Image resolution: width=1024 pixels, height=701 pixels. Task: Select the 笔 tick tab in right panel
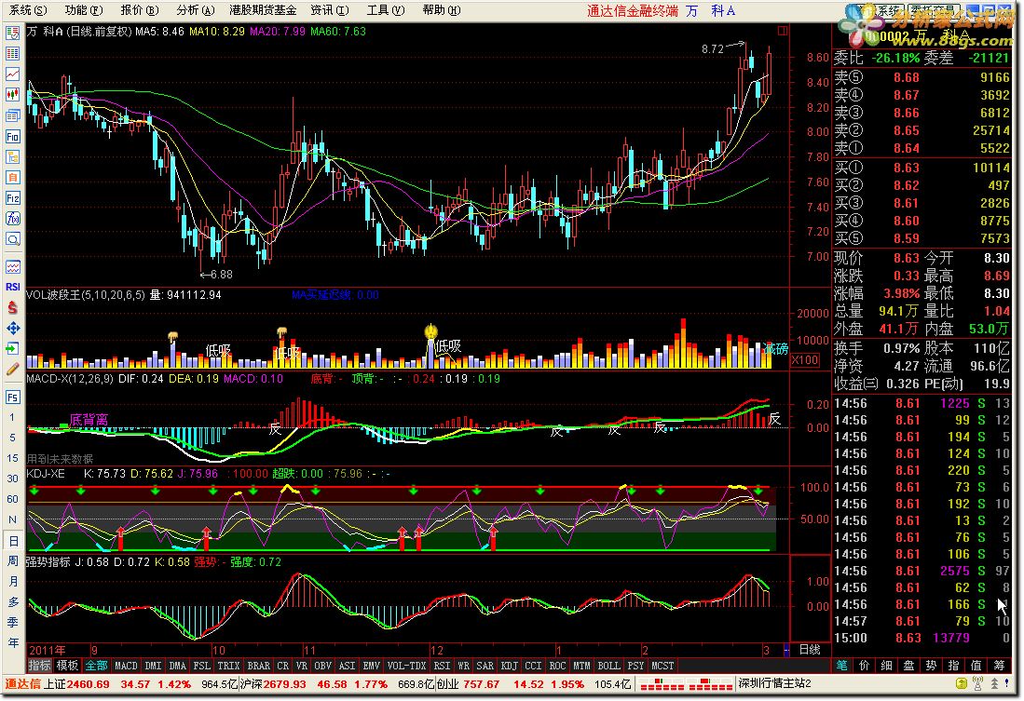click(842, 665)
